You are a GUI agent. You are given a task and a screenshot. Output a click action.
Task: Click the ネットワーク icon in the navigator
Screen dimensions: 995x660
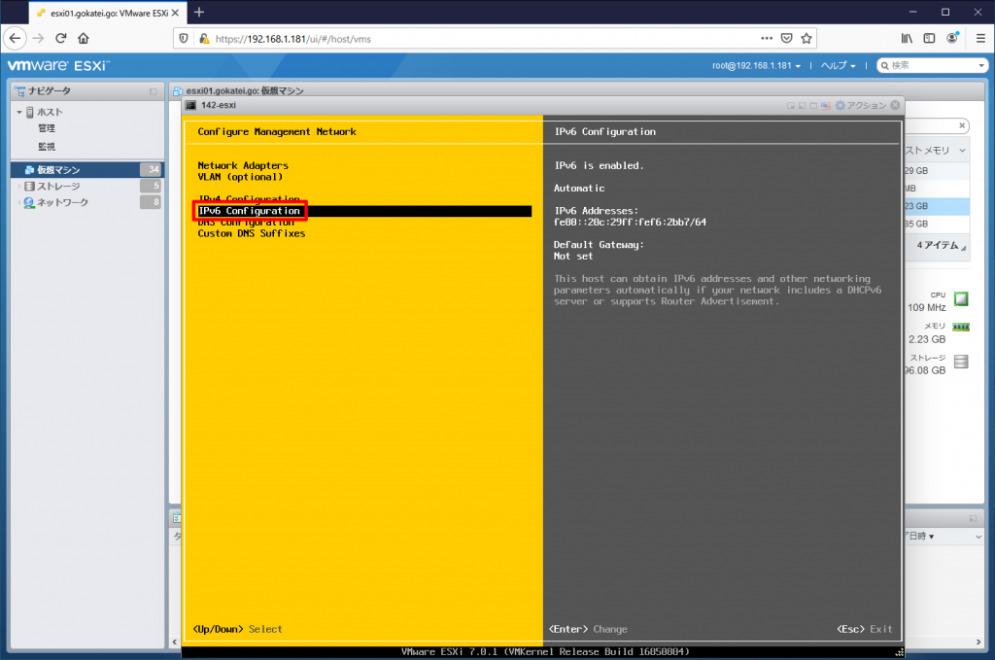point(26,202)
